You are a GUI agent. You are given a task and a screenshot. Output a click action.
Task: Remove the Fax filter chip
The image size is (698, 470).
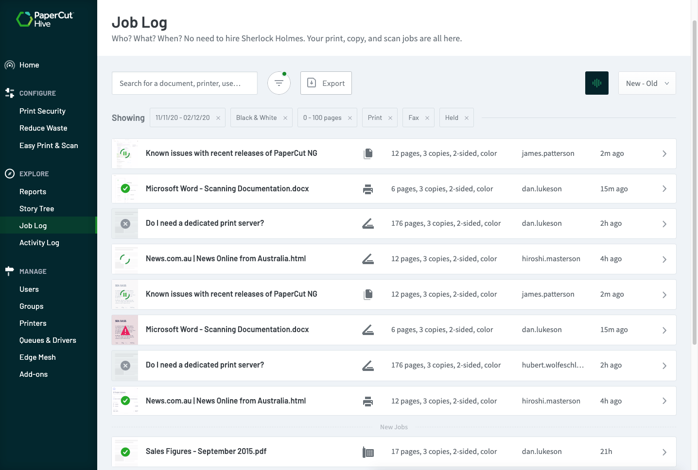point(427,118)
